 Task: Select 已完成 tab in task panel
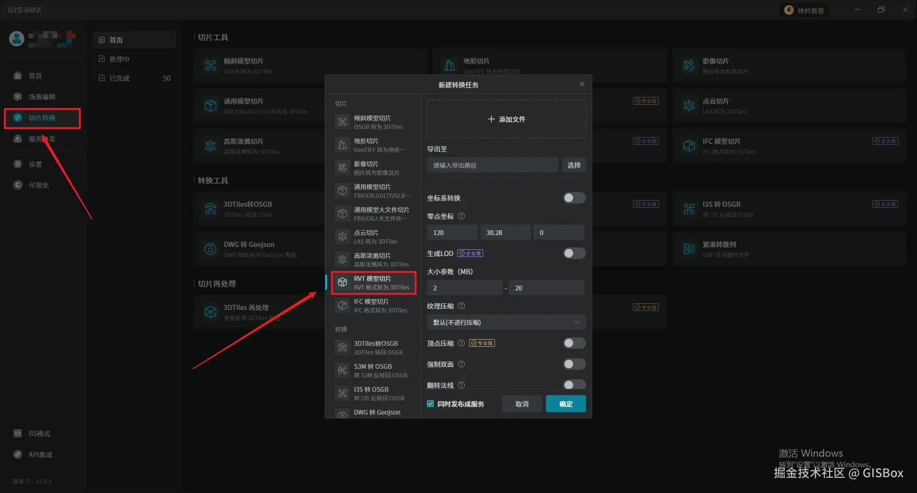click(134, 78)
